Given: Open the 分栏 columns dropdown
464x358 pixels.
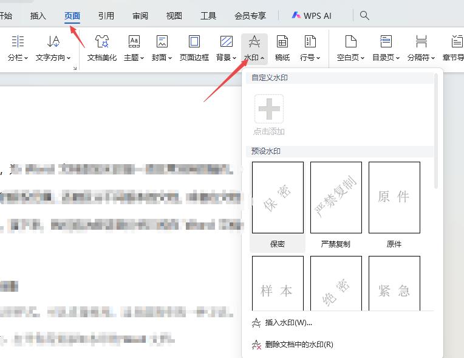Looking at the screenshot, I should pyautogui.click(x=18, y=48).
